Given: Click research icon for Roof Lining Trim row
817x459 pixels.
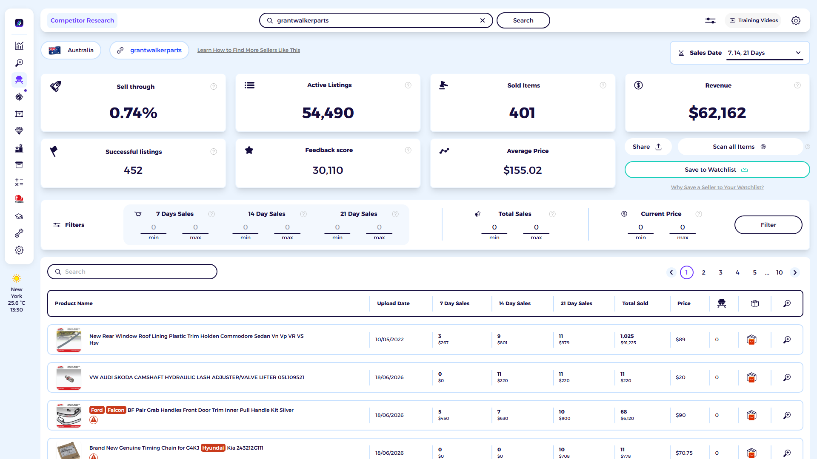Looking at the screenshot, I should coord(787,340).
